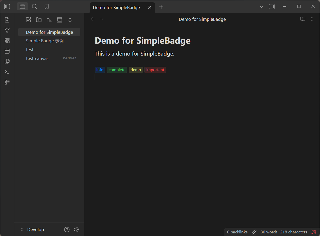This screenshot has height=236, width=320.
Task: Navigate back arrow in note header
Action: (x=93, y=19)
